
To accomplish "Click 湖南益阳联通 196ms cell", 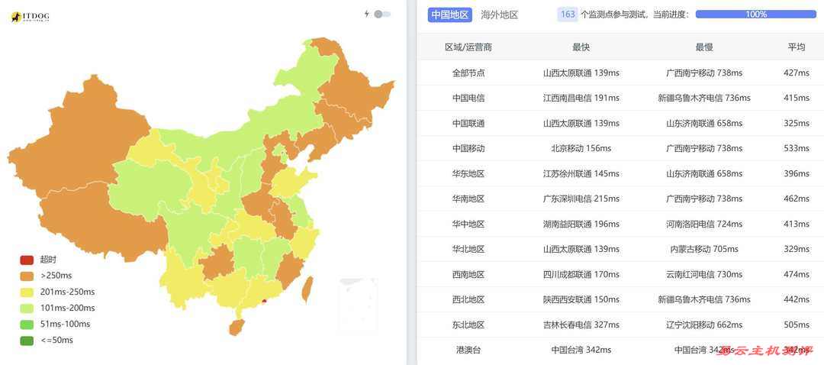I will tap(581, 224).
